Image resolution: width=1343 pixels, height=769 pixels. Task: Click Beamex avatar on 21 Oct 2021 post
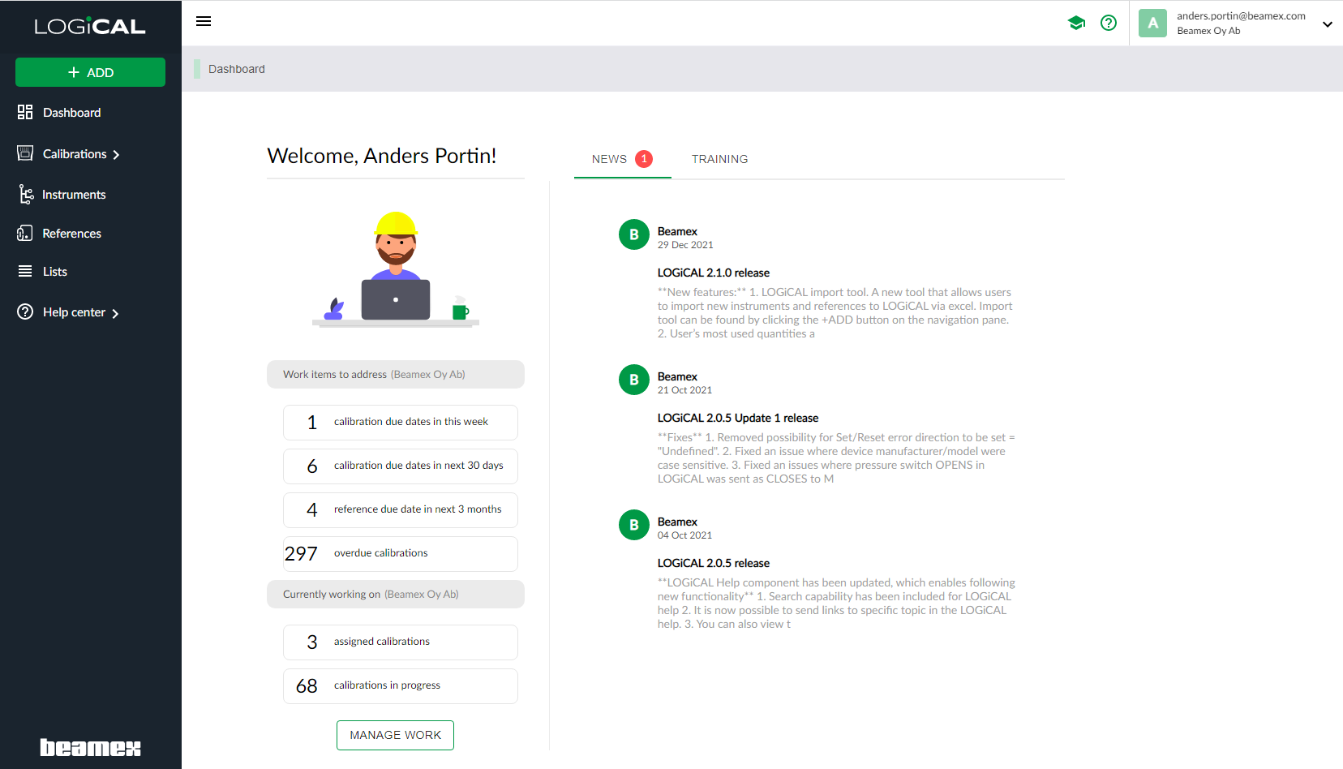[634, 380]
